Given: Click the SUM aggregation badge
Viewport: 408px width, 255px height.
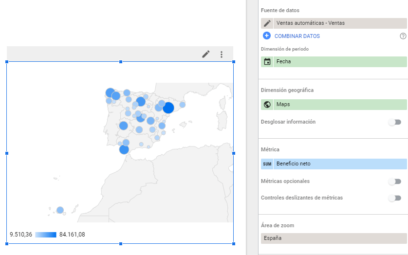Looking at the screenshot, I should coord(267,164).
